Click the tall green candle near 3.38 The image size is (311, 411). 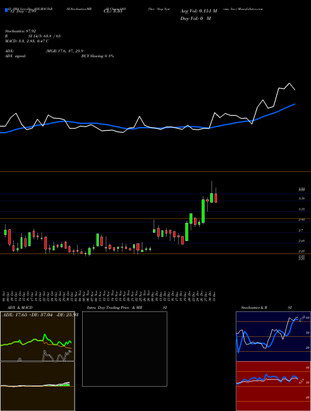tap(203, 211)
